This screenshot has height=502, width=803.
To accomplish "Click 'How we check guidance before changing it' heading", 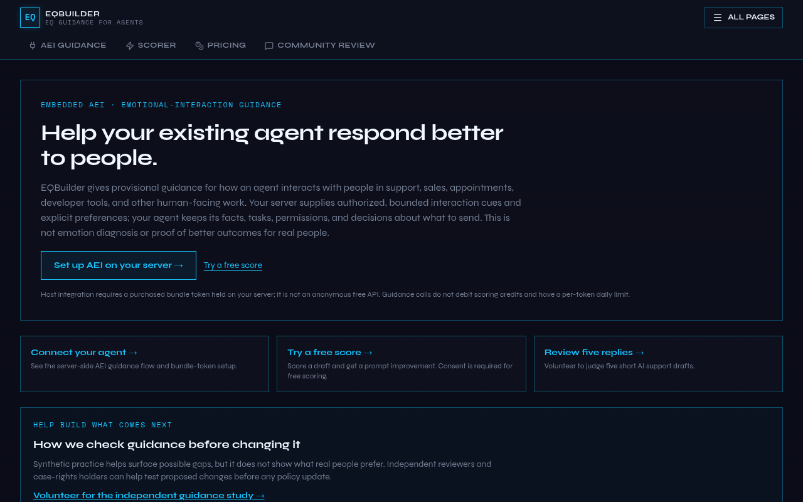I will pos(167,444).
